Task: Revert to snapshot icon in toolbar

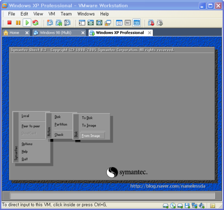Action: click(x=59, y=22)
